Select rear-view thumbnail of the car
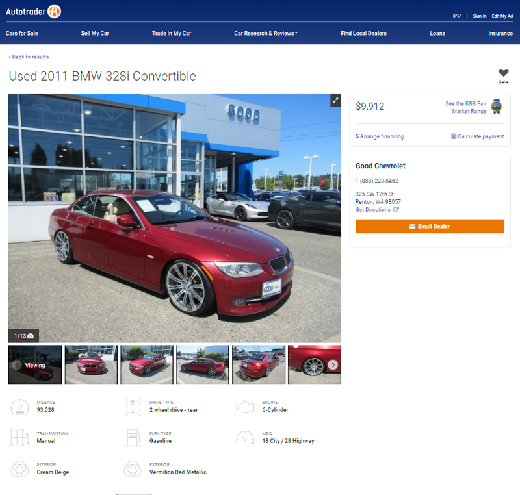Image resolution: width=520 pixels, height=495 pixels. (259, 364)
